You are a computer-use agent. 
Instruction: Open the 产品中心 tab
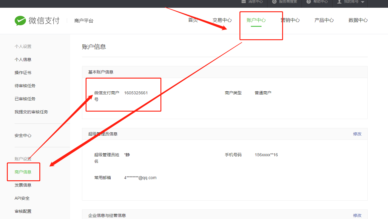(x=324, y=20)
